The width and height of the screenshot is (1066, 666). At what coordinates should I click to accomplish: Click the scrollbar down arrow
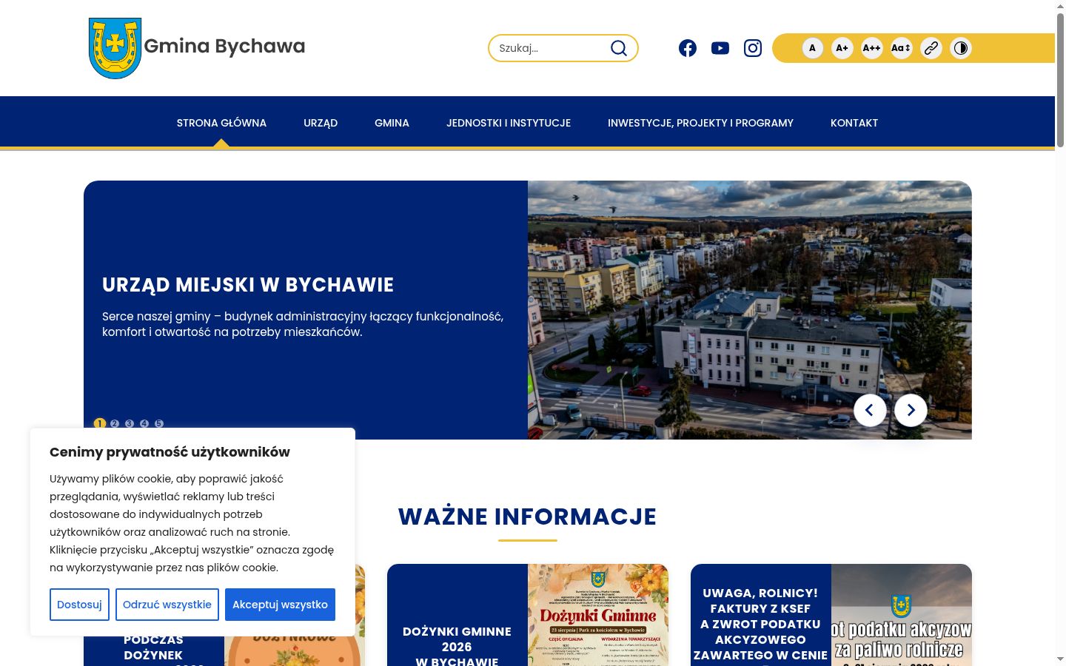(1060, 659)
